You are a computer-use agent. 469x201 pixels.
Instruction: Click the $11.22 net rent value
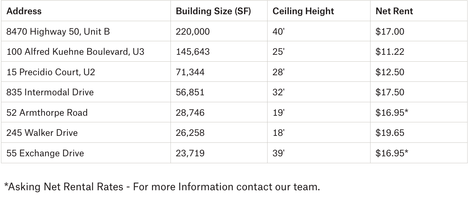[390, 52]
